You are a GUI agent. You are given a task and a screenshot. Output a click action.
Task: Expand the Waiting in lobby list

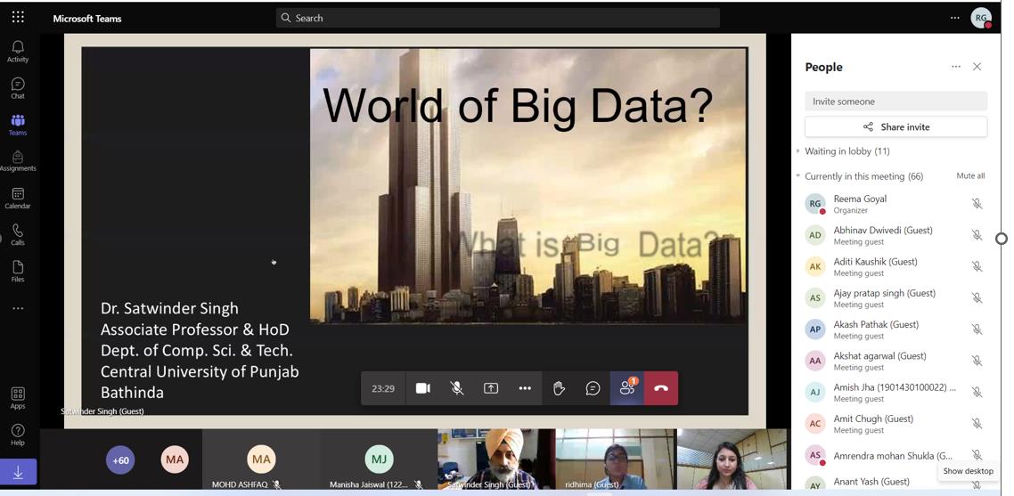(x=846, y=151)
